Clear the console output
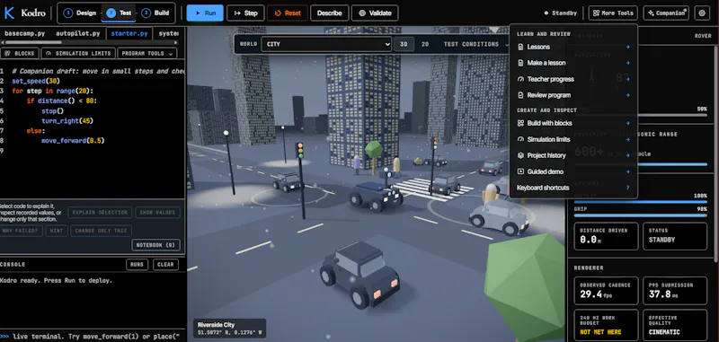 [x=165, y=265]
